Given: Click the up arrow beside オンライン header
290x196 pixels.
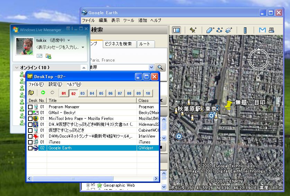Looking at the screenshot, I should [84, 68].
